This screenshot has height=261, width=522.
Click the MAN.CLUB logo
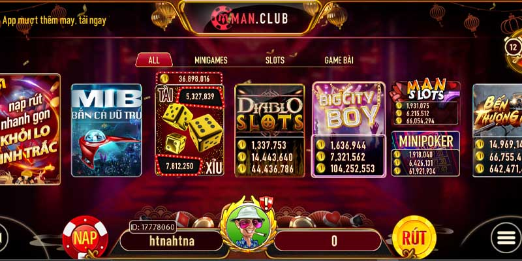tap(249, 19)
